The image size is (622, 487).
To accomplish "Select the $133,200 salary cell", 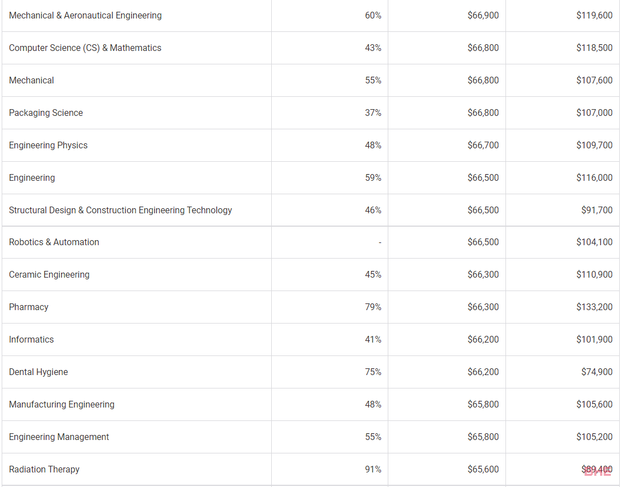I will point(594,307).
